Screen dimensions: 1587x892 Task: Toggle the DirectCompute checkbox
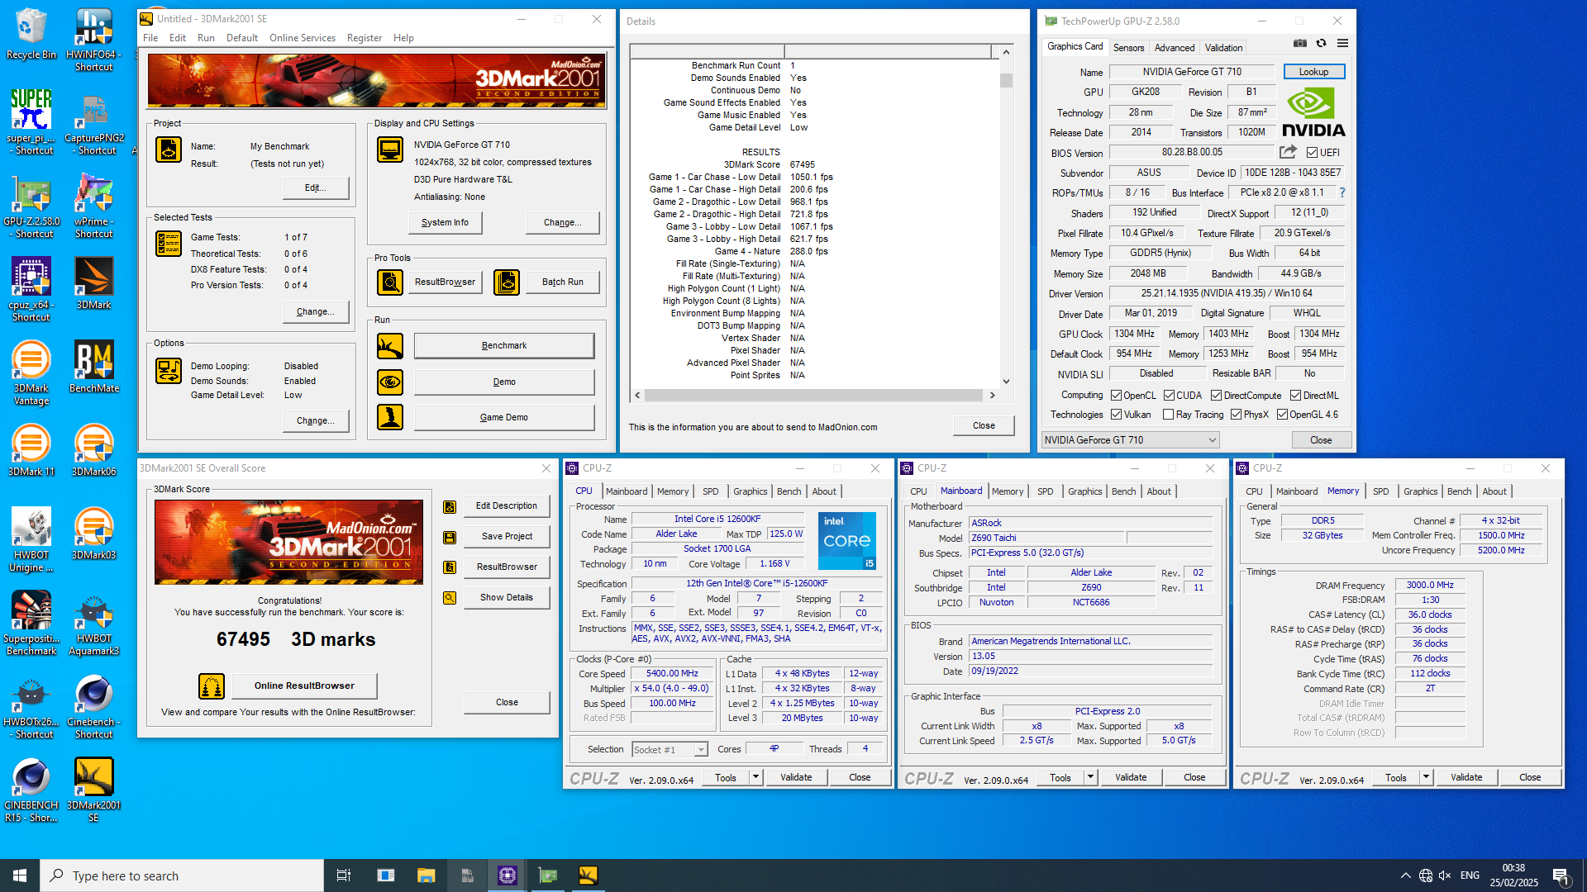click(1216, 396)
